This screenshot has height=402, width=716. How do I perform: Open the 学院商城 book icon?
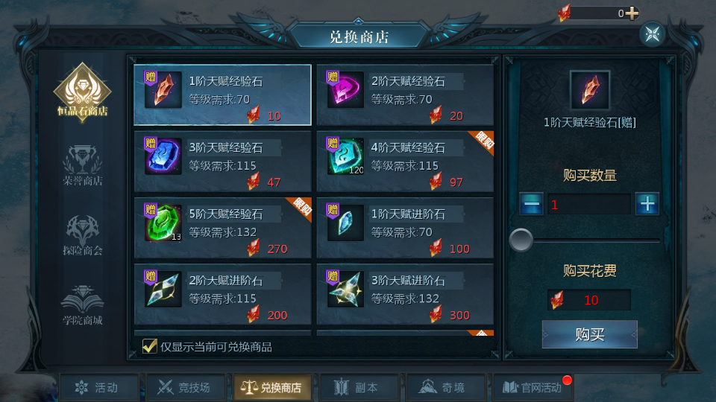click(82, 304)
